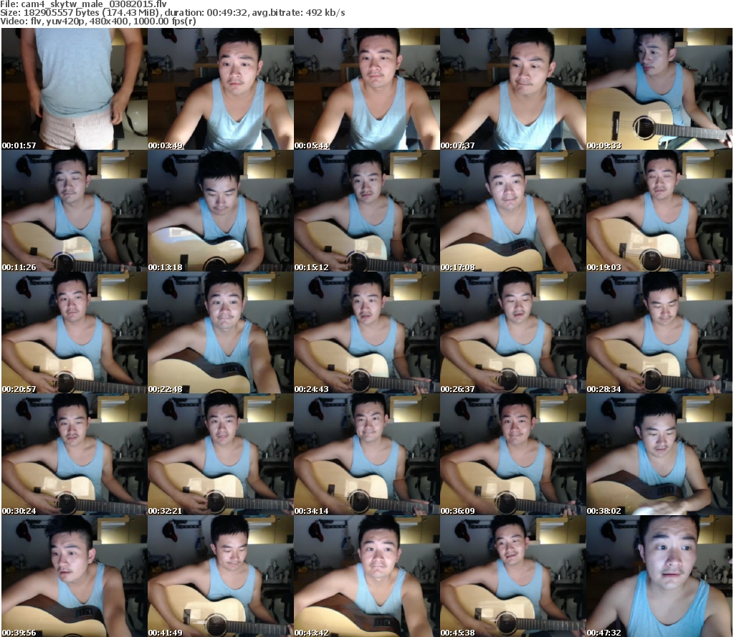Select the thumbnail stamped 00:47:32
The image size is (734, 637).
coord(659,575)
